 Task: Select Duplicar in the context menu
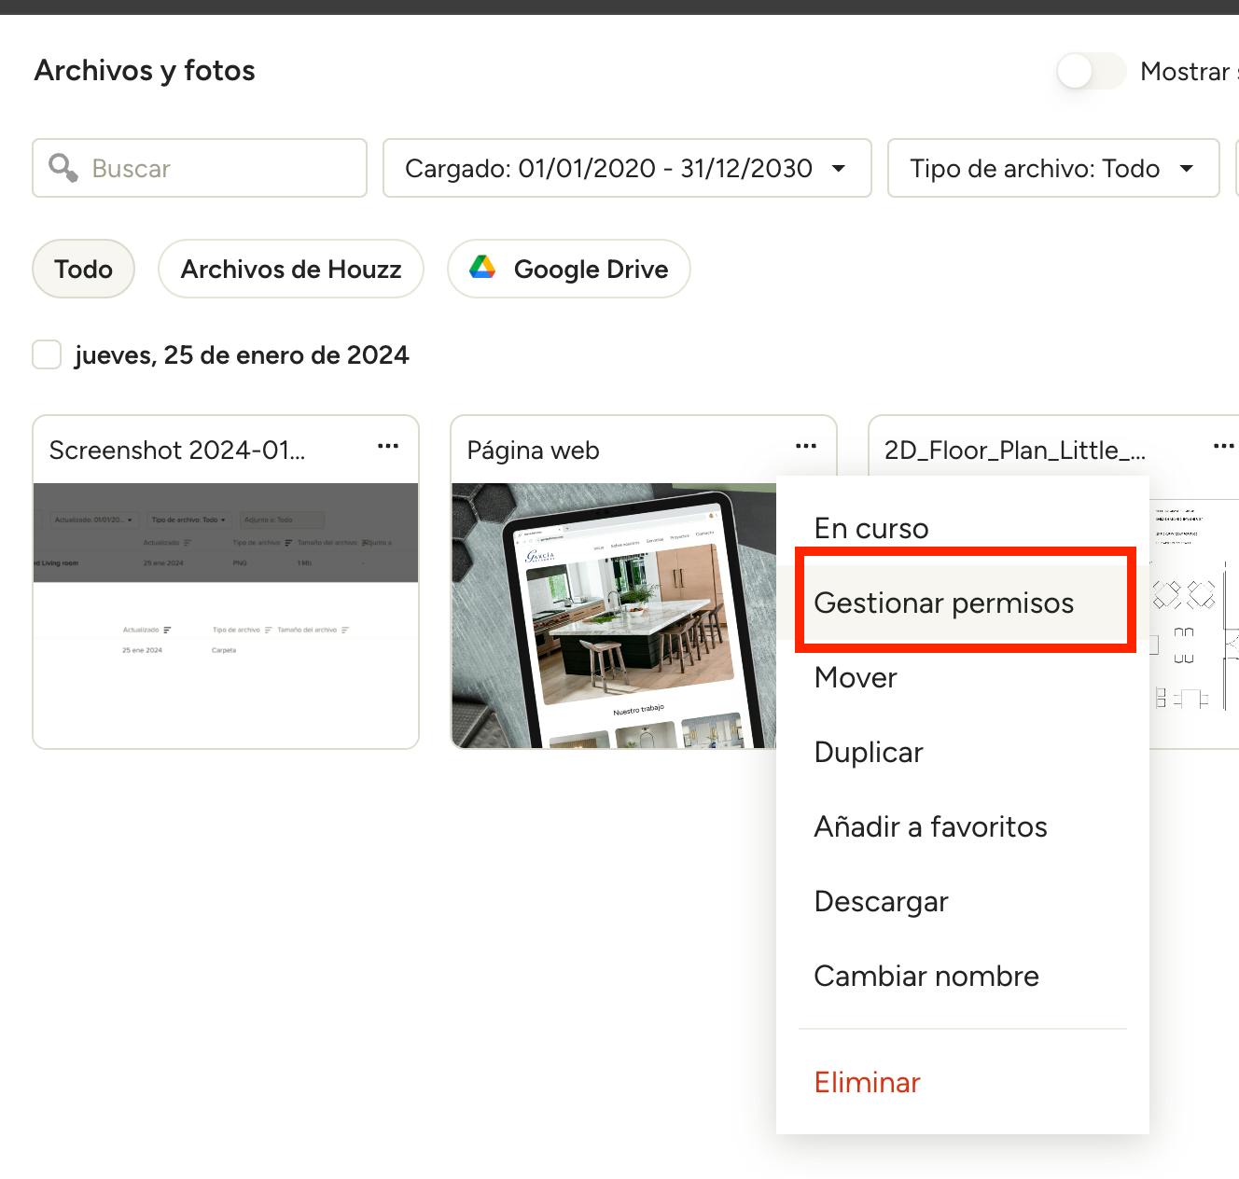[869, 752]
